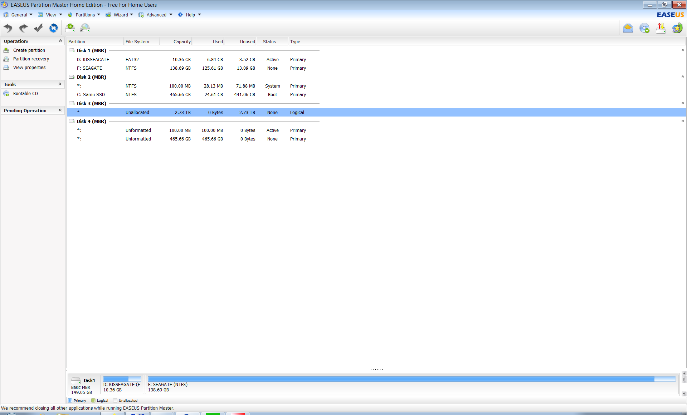Select the 2.73 TB Unallocated row
Viewport: 687px width, 415px height.
(376, 112)
